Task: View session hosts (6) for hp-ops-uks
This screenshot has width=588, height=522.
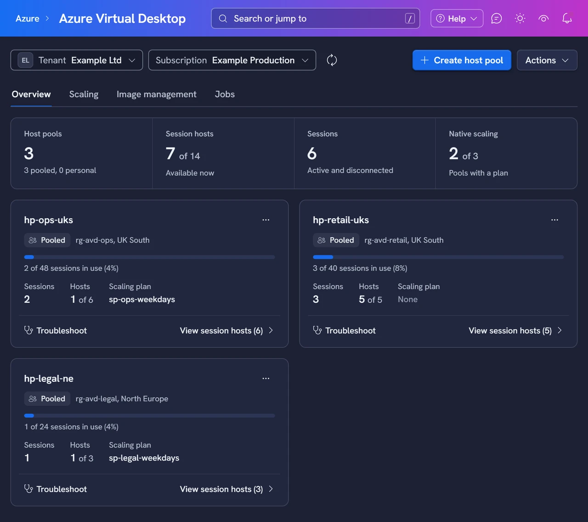Action: [227, 330]
